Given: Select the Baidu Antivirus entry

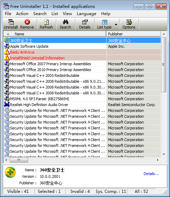Looking at the screenshot, I should click(22, 52).
